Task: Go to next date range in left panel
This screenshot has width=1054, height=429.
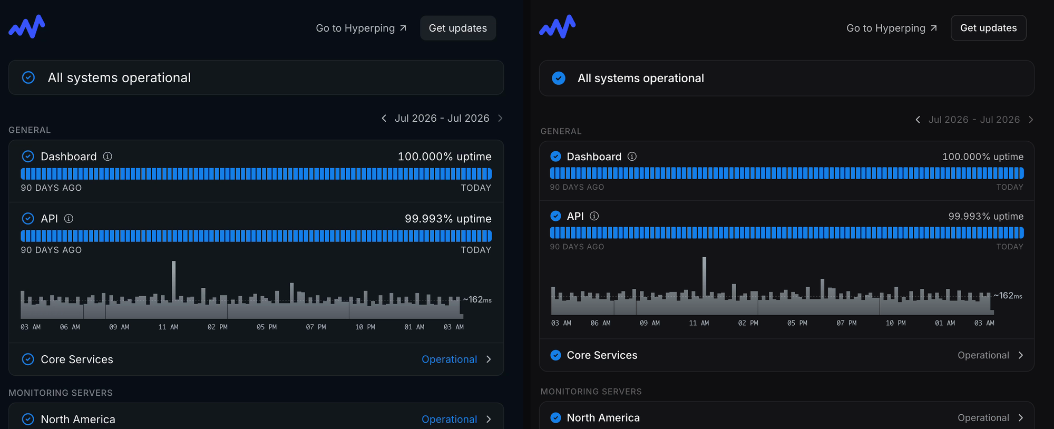Action: click(x=500, y=118)
